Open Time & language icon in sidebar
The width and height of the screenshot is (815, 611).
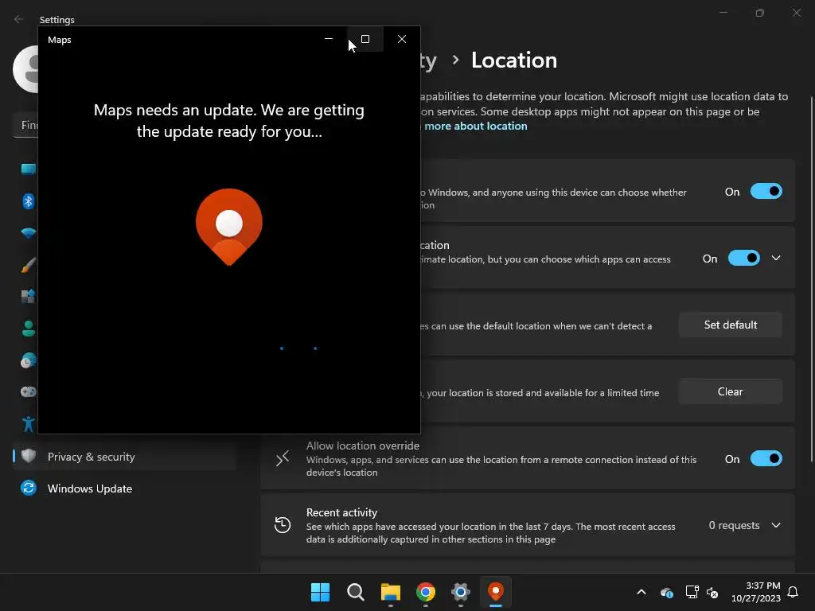(x=28, y=360)
